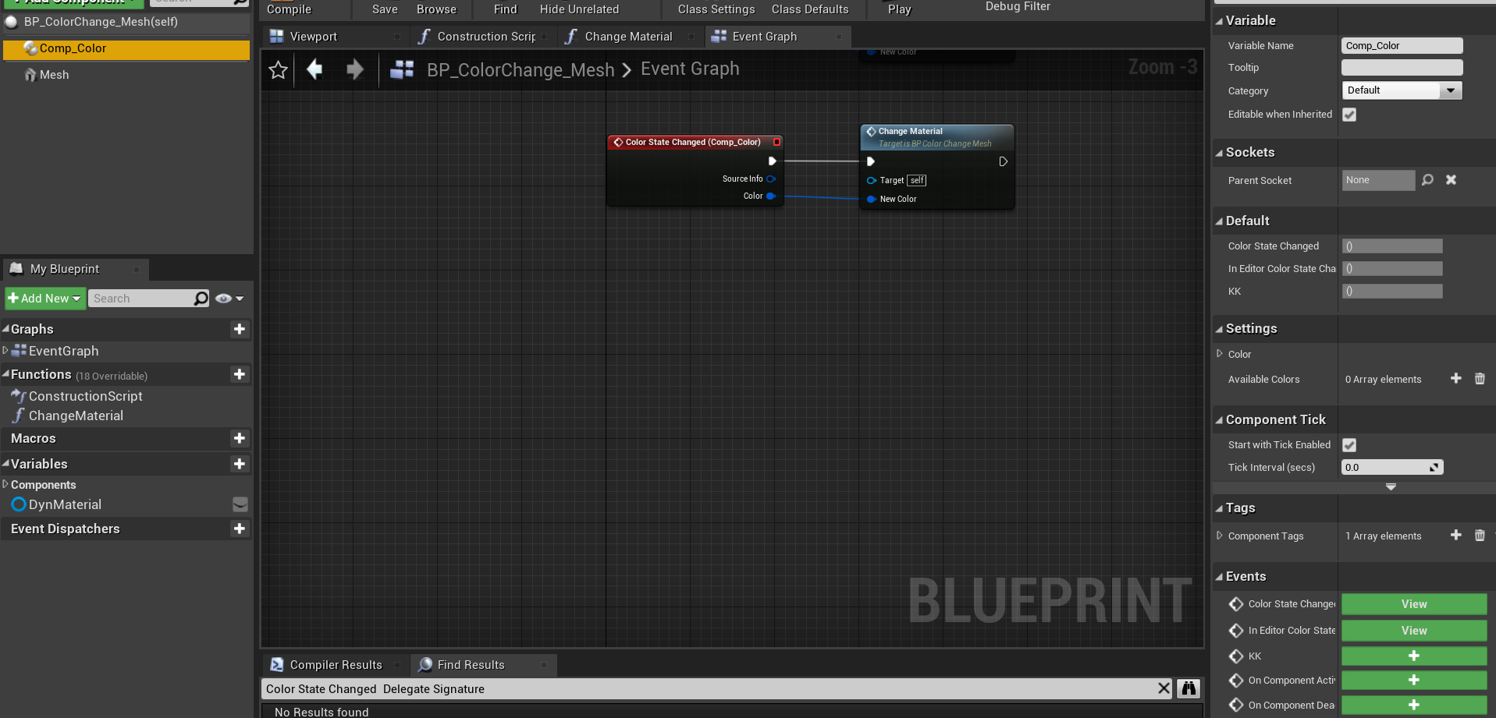1496x718 pixels.
Task: Open the Parent Socket picker via magnifying glass
Action: point(1427,180)
